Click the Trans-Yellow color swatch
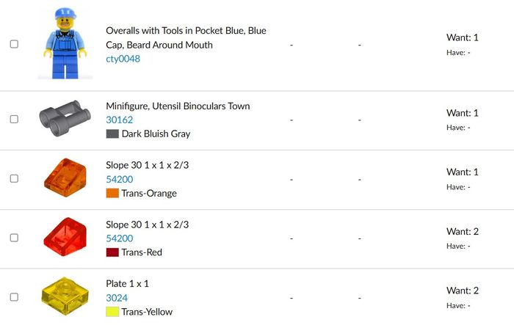The image size is (514, 325). click(112, 312)
